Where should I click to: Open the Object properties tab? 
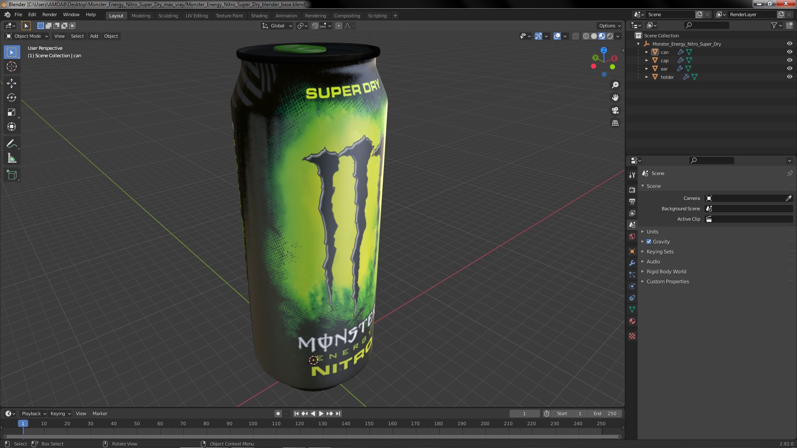click(x=632, y=251)
